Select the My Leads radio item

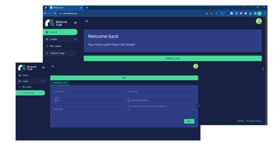tap(19, 87)
